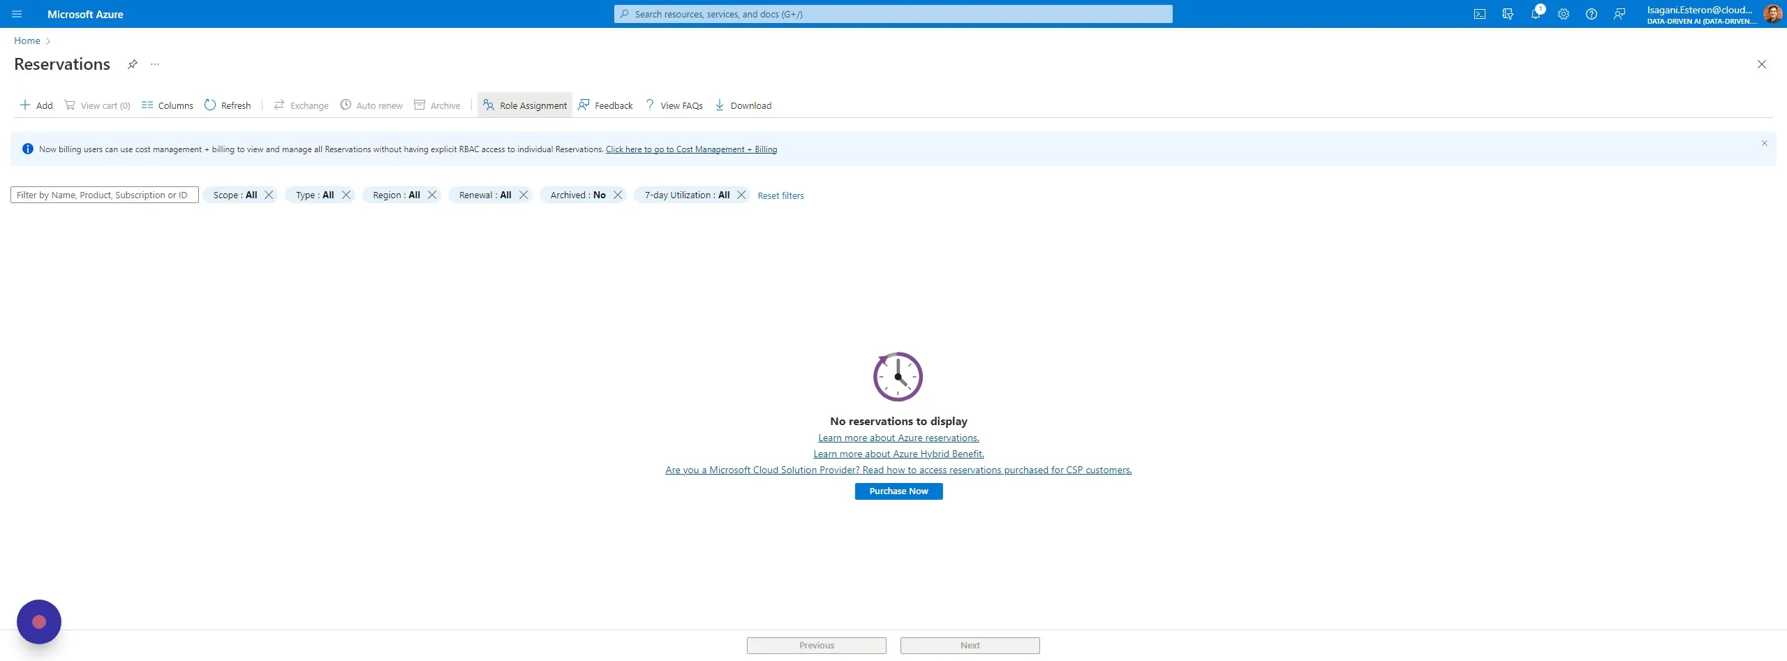1787x661 pixels.
Task: Open the CSP customers reservations link
Action: pos(898,470)
